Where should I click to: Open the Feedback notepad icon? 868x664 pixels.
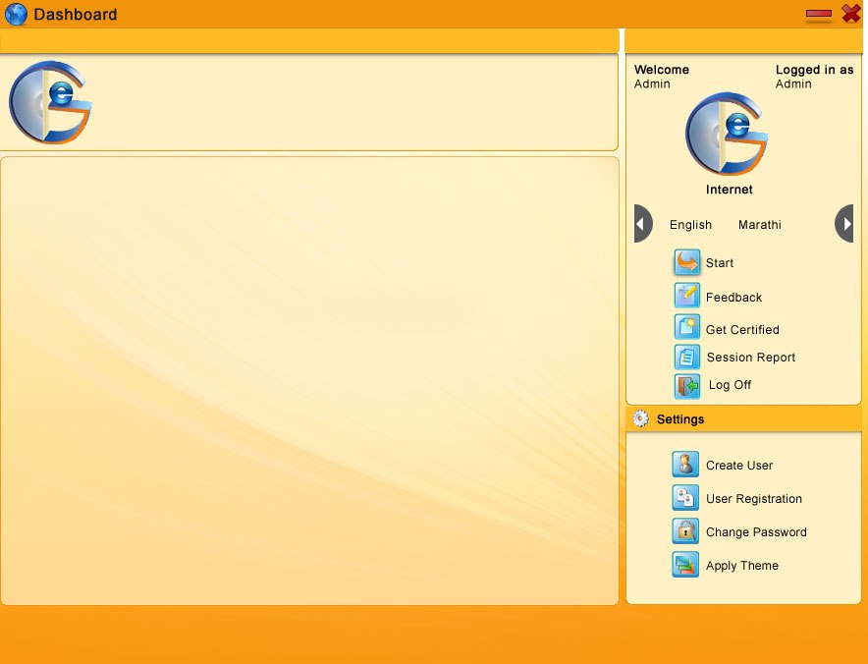click(x=686, y=297)
